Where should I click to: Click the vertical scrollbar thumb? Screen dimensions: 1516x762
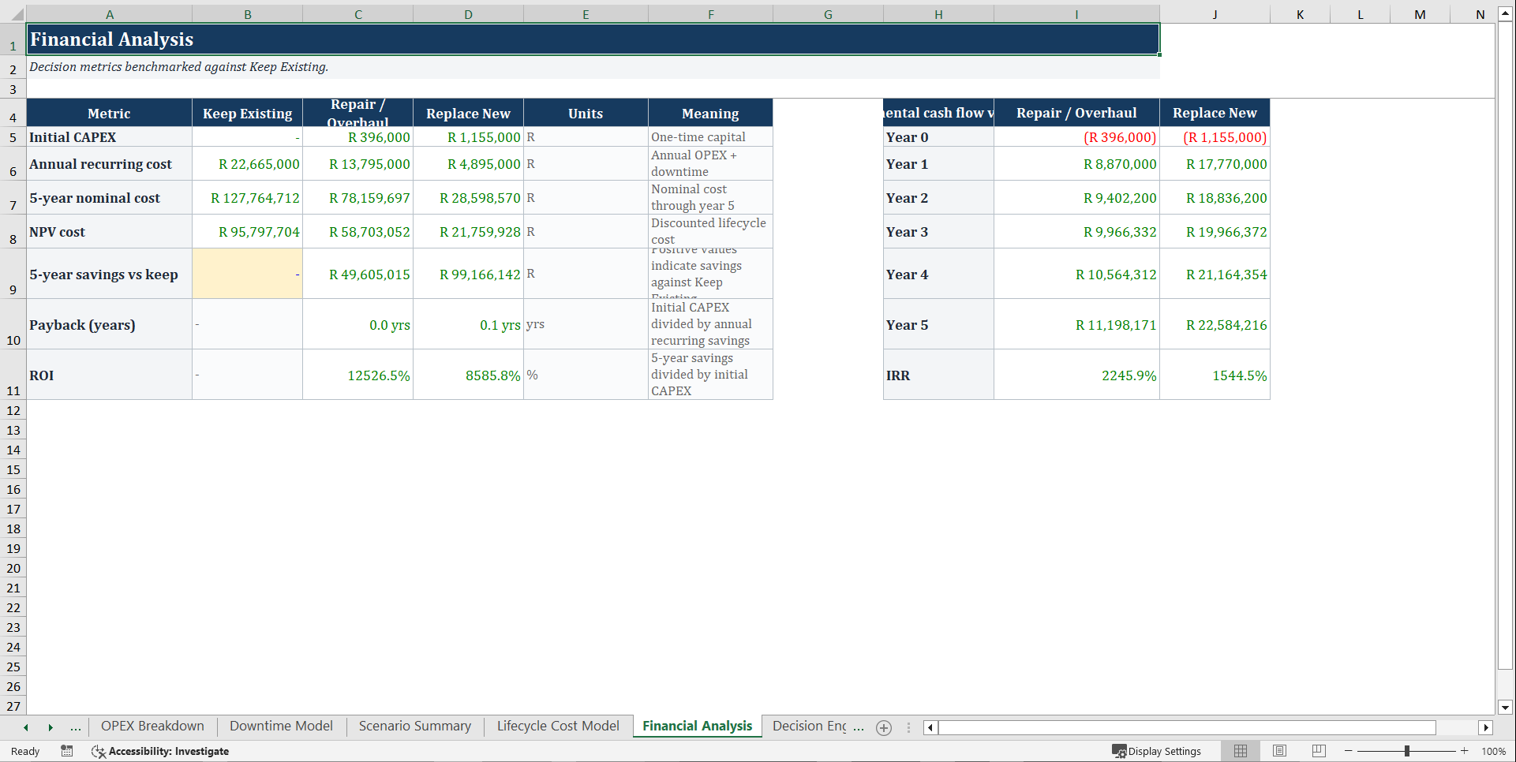pos(1505,345)
